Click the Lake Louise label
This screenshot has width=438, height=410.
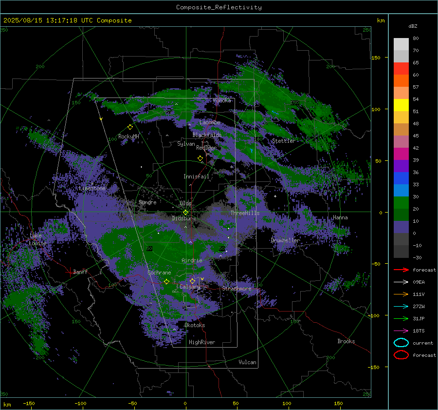[37, 239]
